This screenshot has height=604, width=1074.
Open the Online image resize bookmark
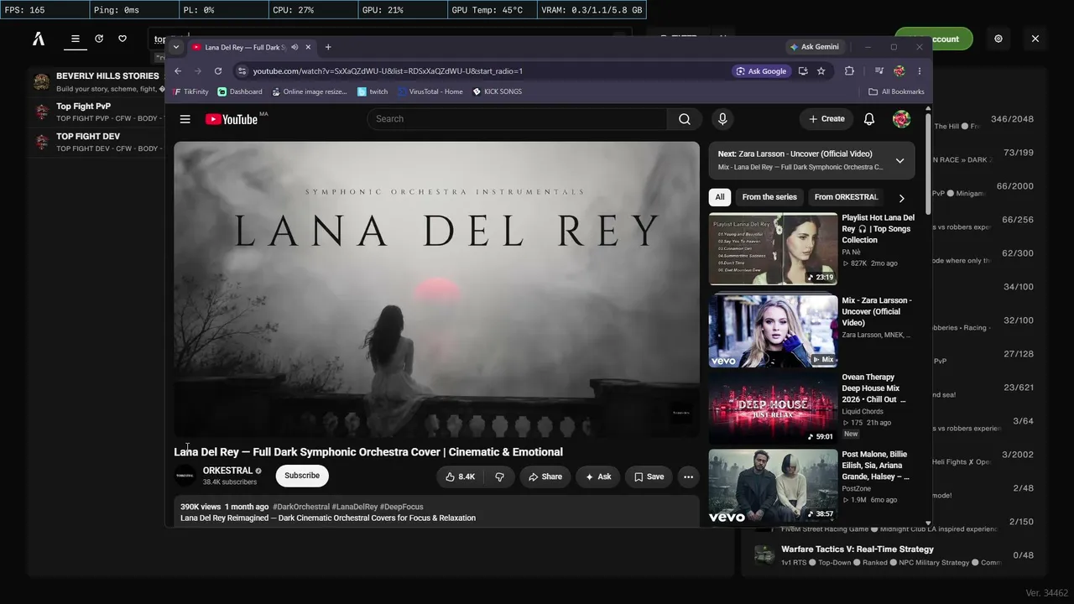tap(309, 91)
